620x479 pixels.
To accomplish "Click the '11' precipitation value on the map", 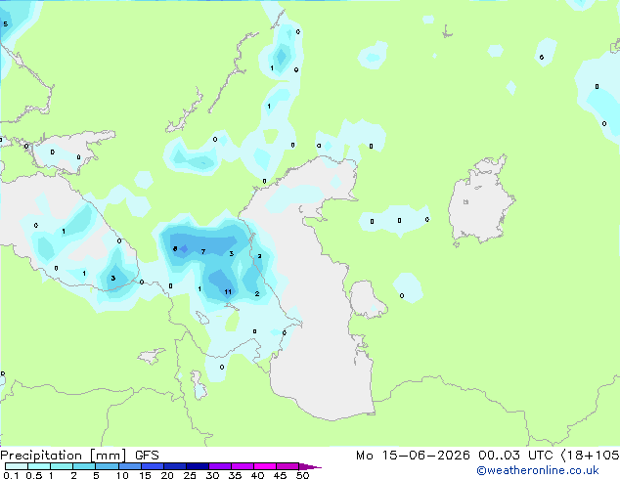I will [228, 292].
